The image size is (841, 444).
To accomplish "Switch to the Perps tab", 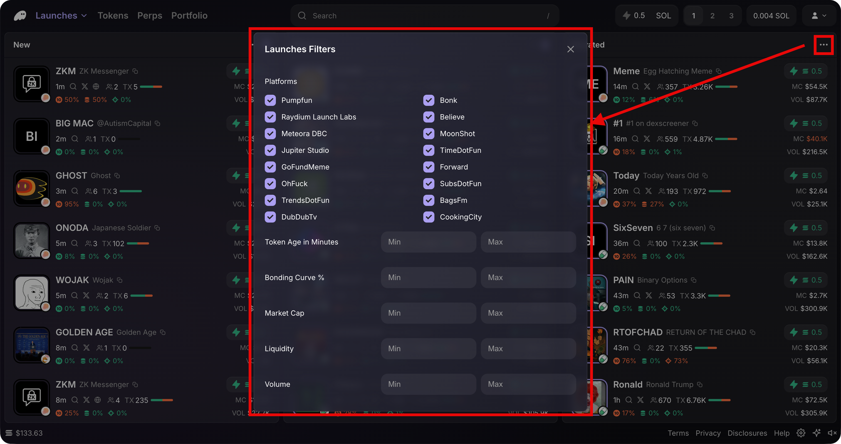I will pyautogui.click(x=150, y=15).
